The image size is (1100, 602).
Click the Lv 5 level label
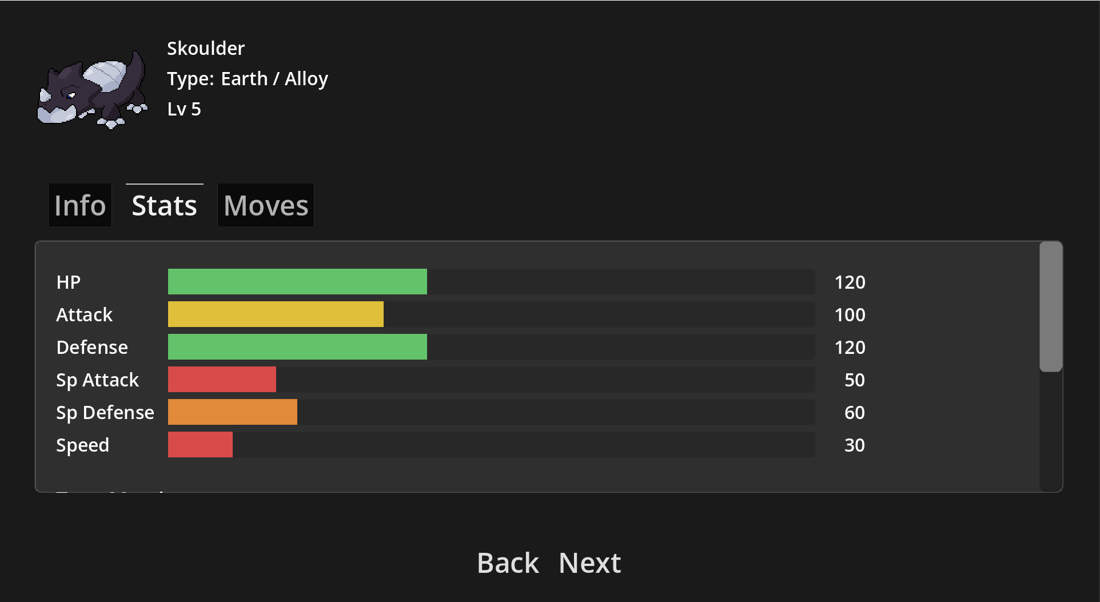point(184,109)
